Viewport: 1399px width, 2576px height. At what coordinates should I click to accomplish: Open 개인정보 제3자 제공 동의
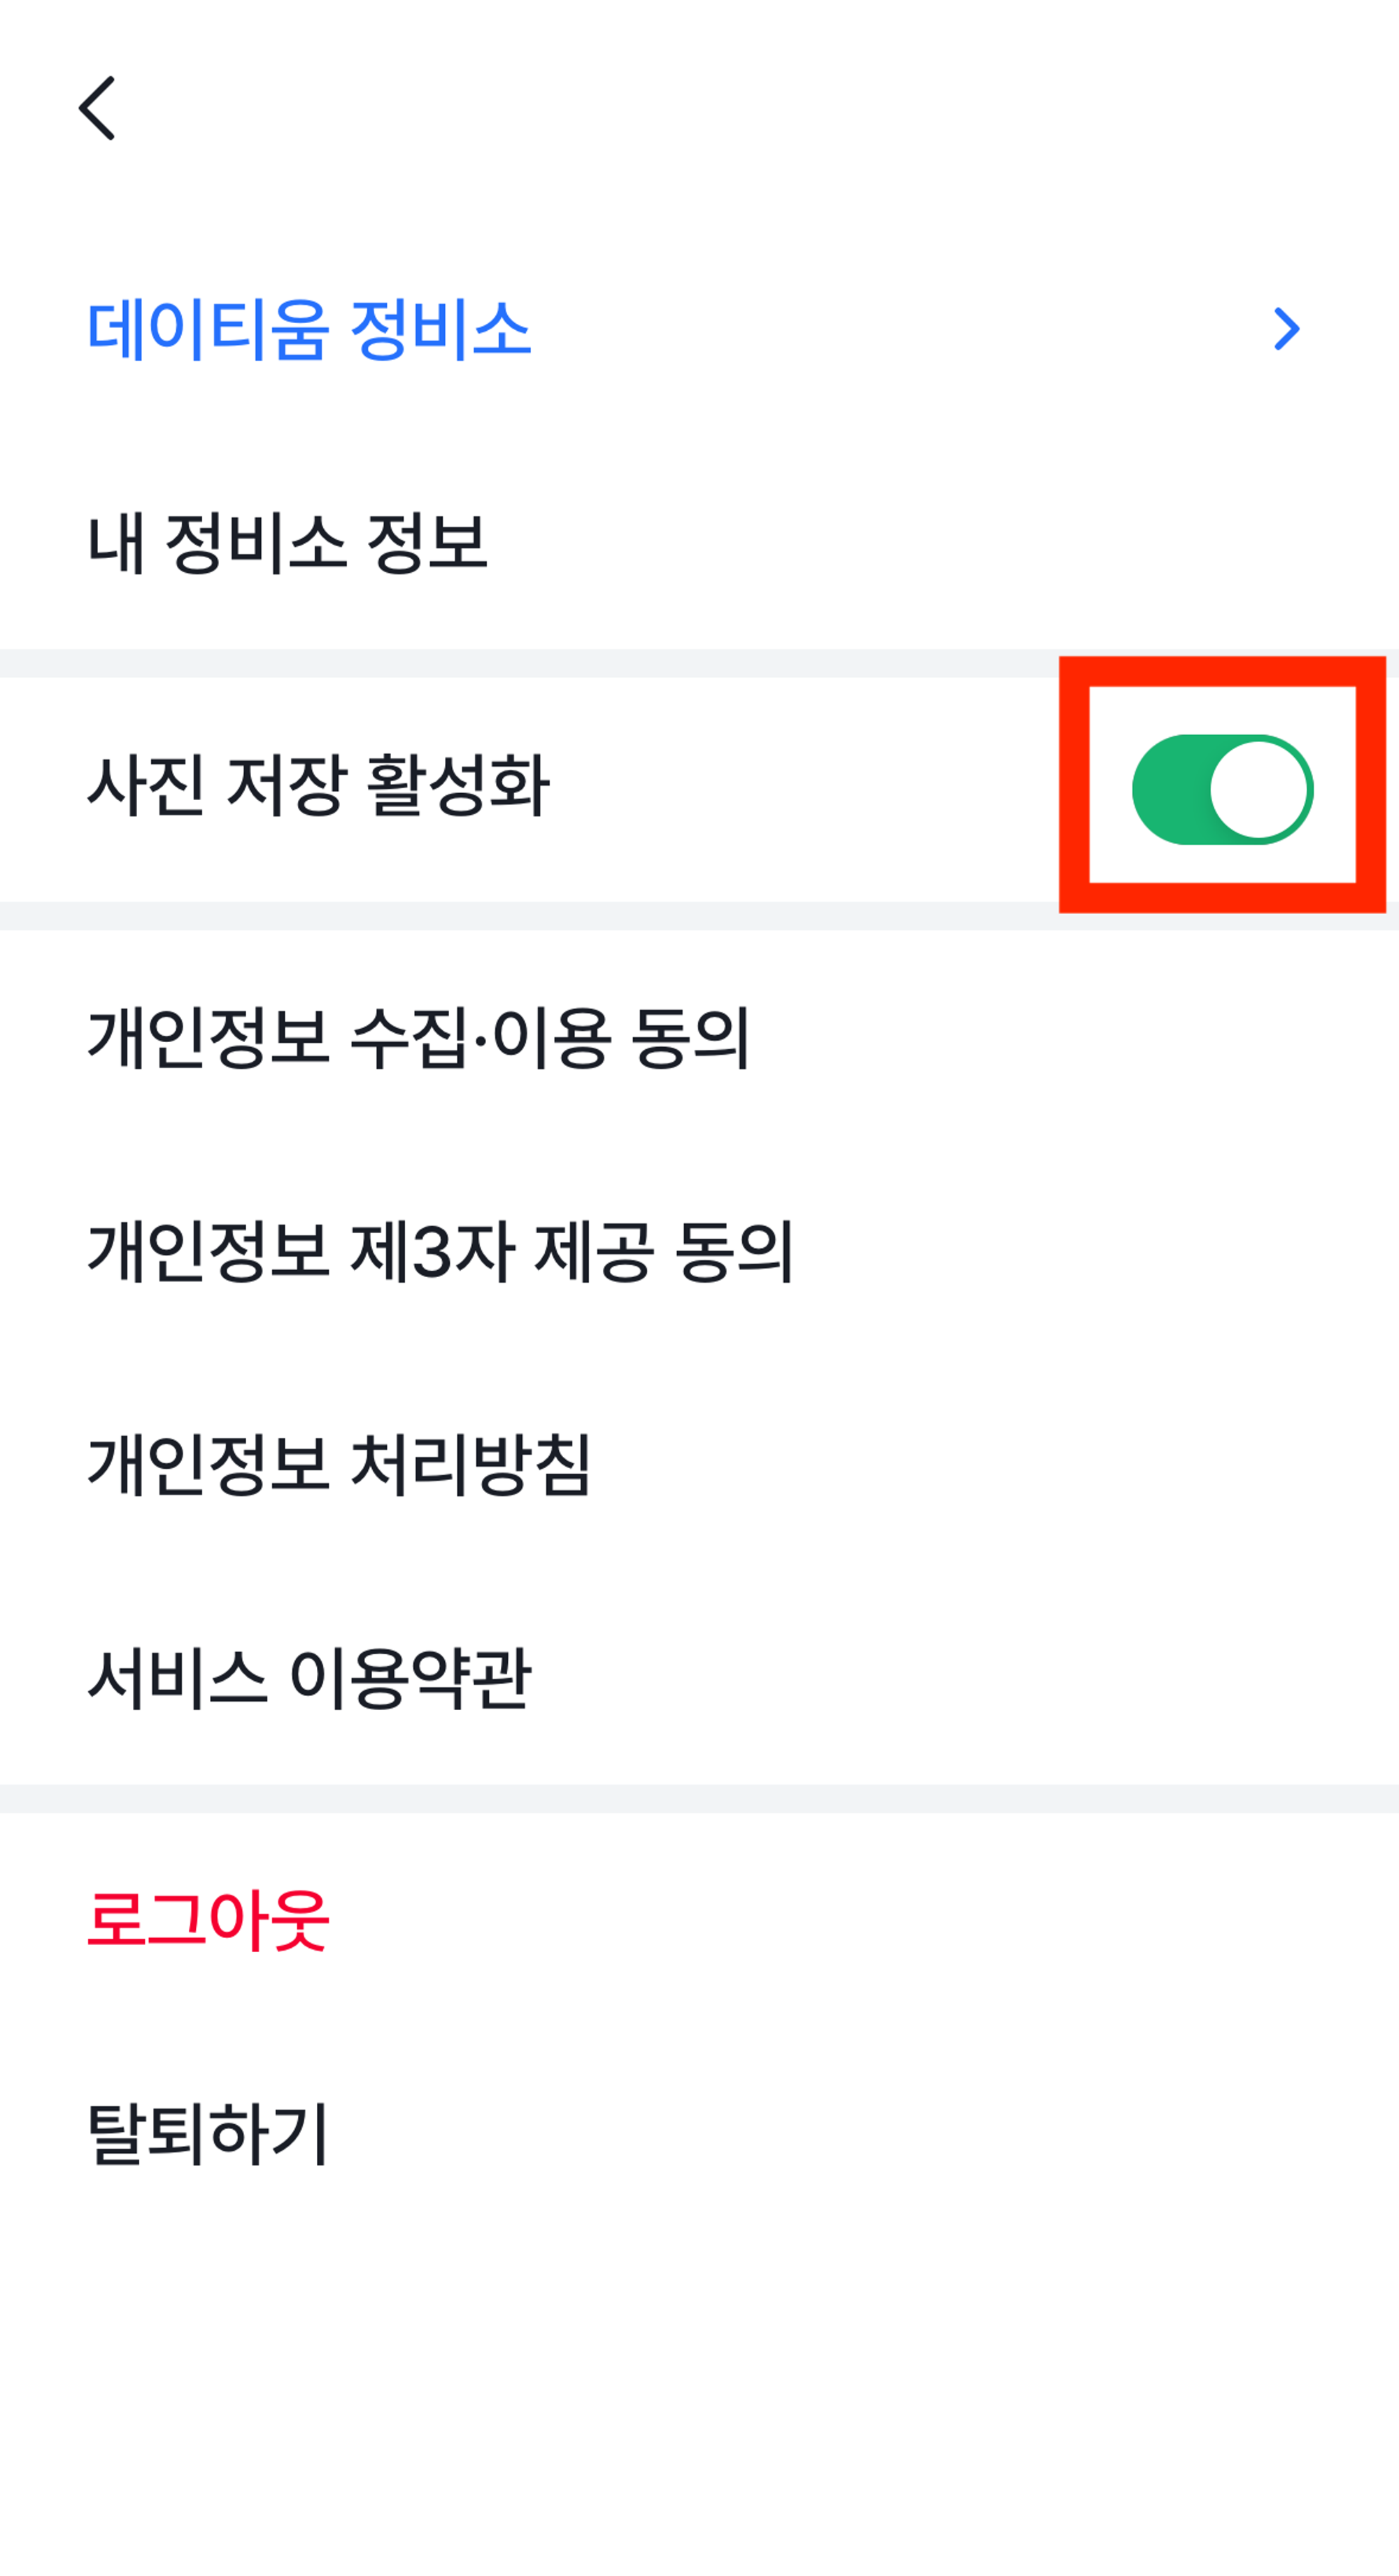[x=440, y=1251]
